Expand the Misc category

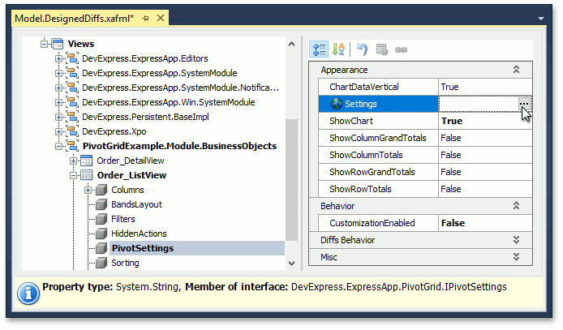[x=516, y=257]
